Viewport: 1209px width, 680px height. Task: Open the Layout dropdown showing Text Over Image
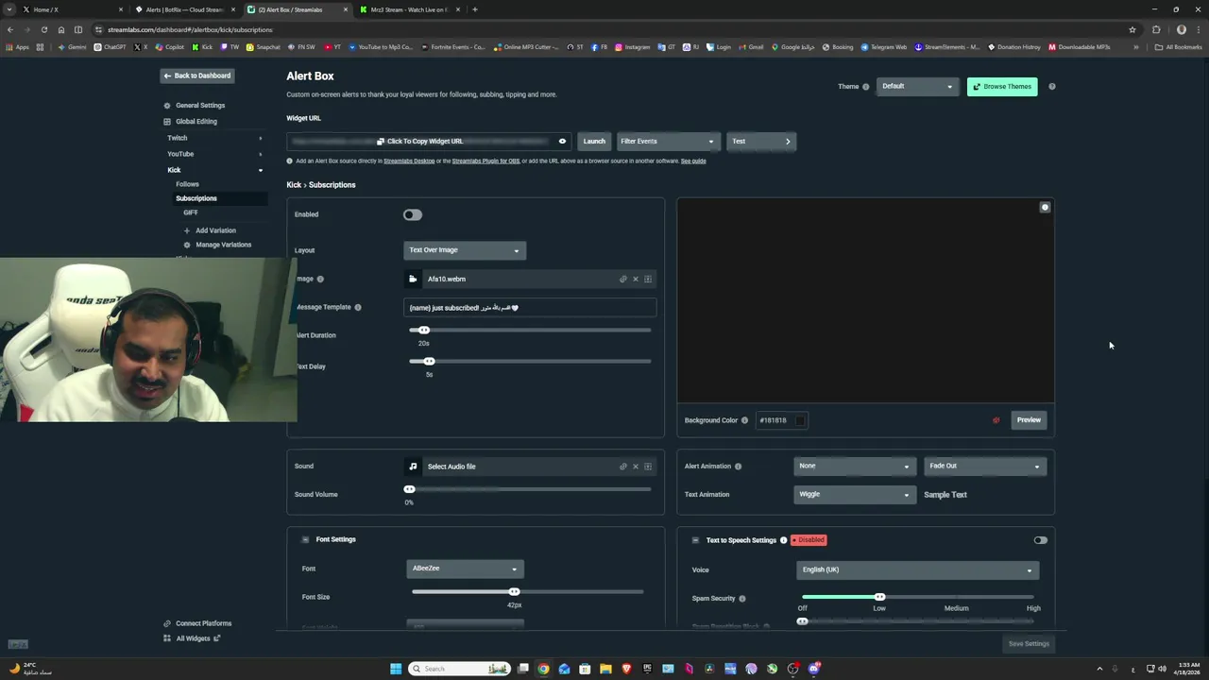[x=464, y=250]
